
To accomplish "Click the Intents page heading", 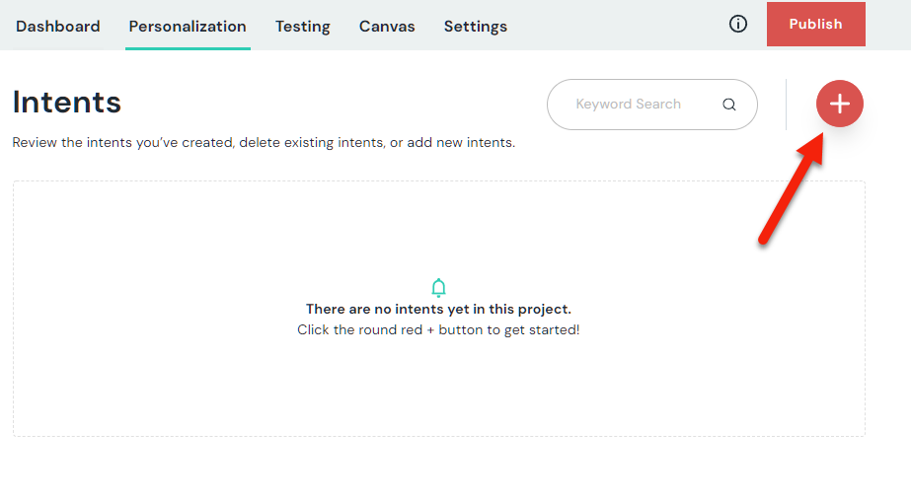I will [x=67, y=103].
